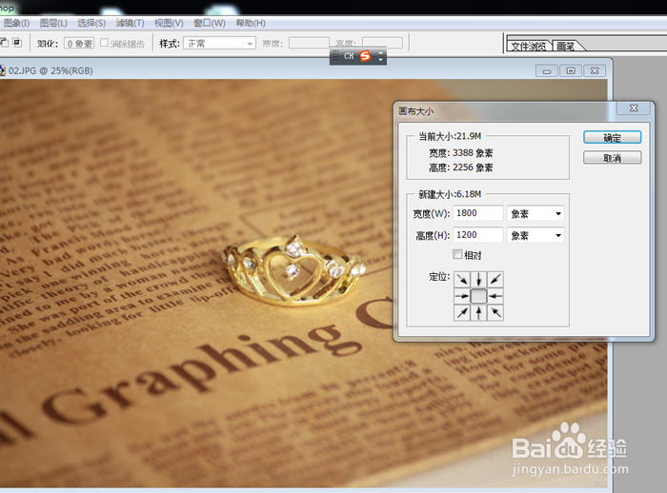Click the ring image on the canvas
This screenshot has height=493, width=667.
293,270
